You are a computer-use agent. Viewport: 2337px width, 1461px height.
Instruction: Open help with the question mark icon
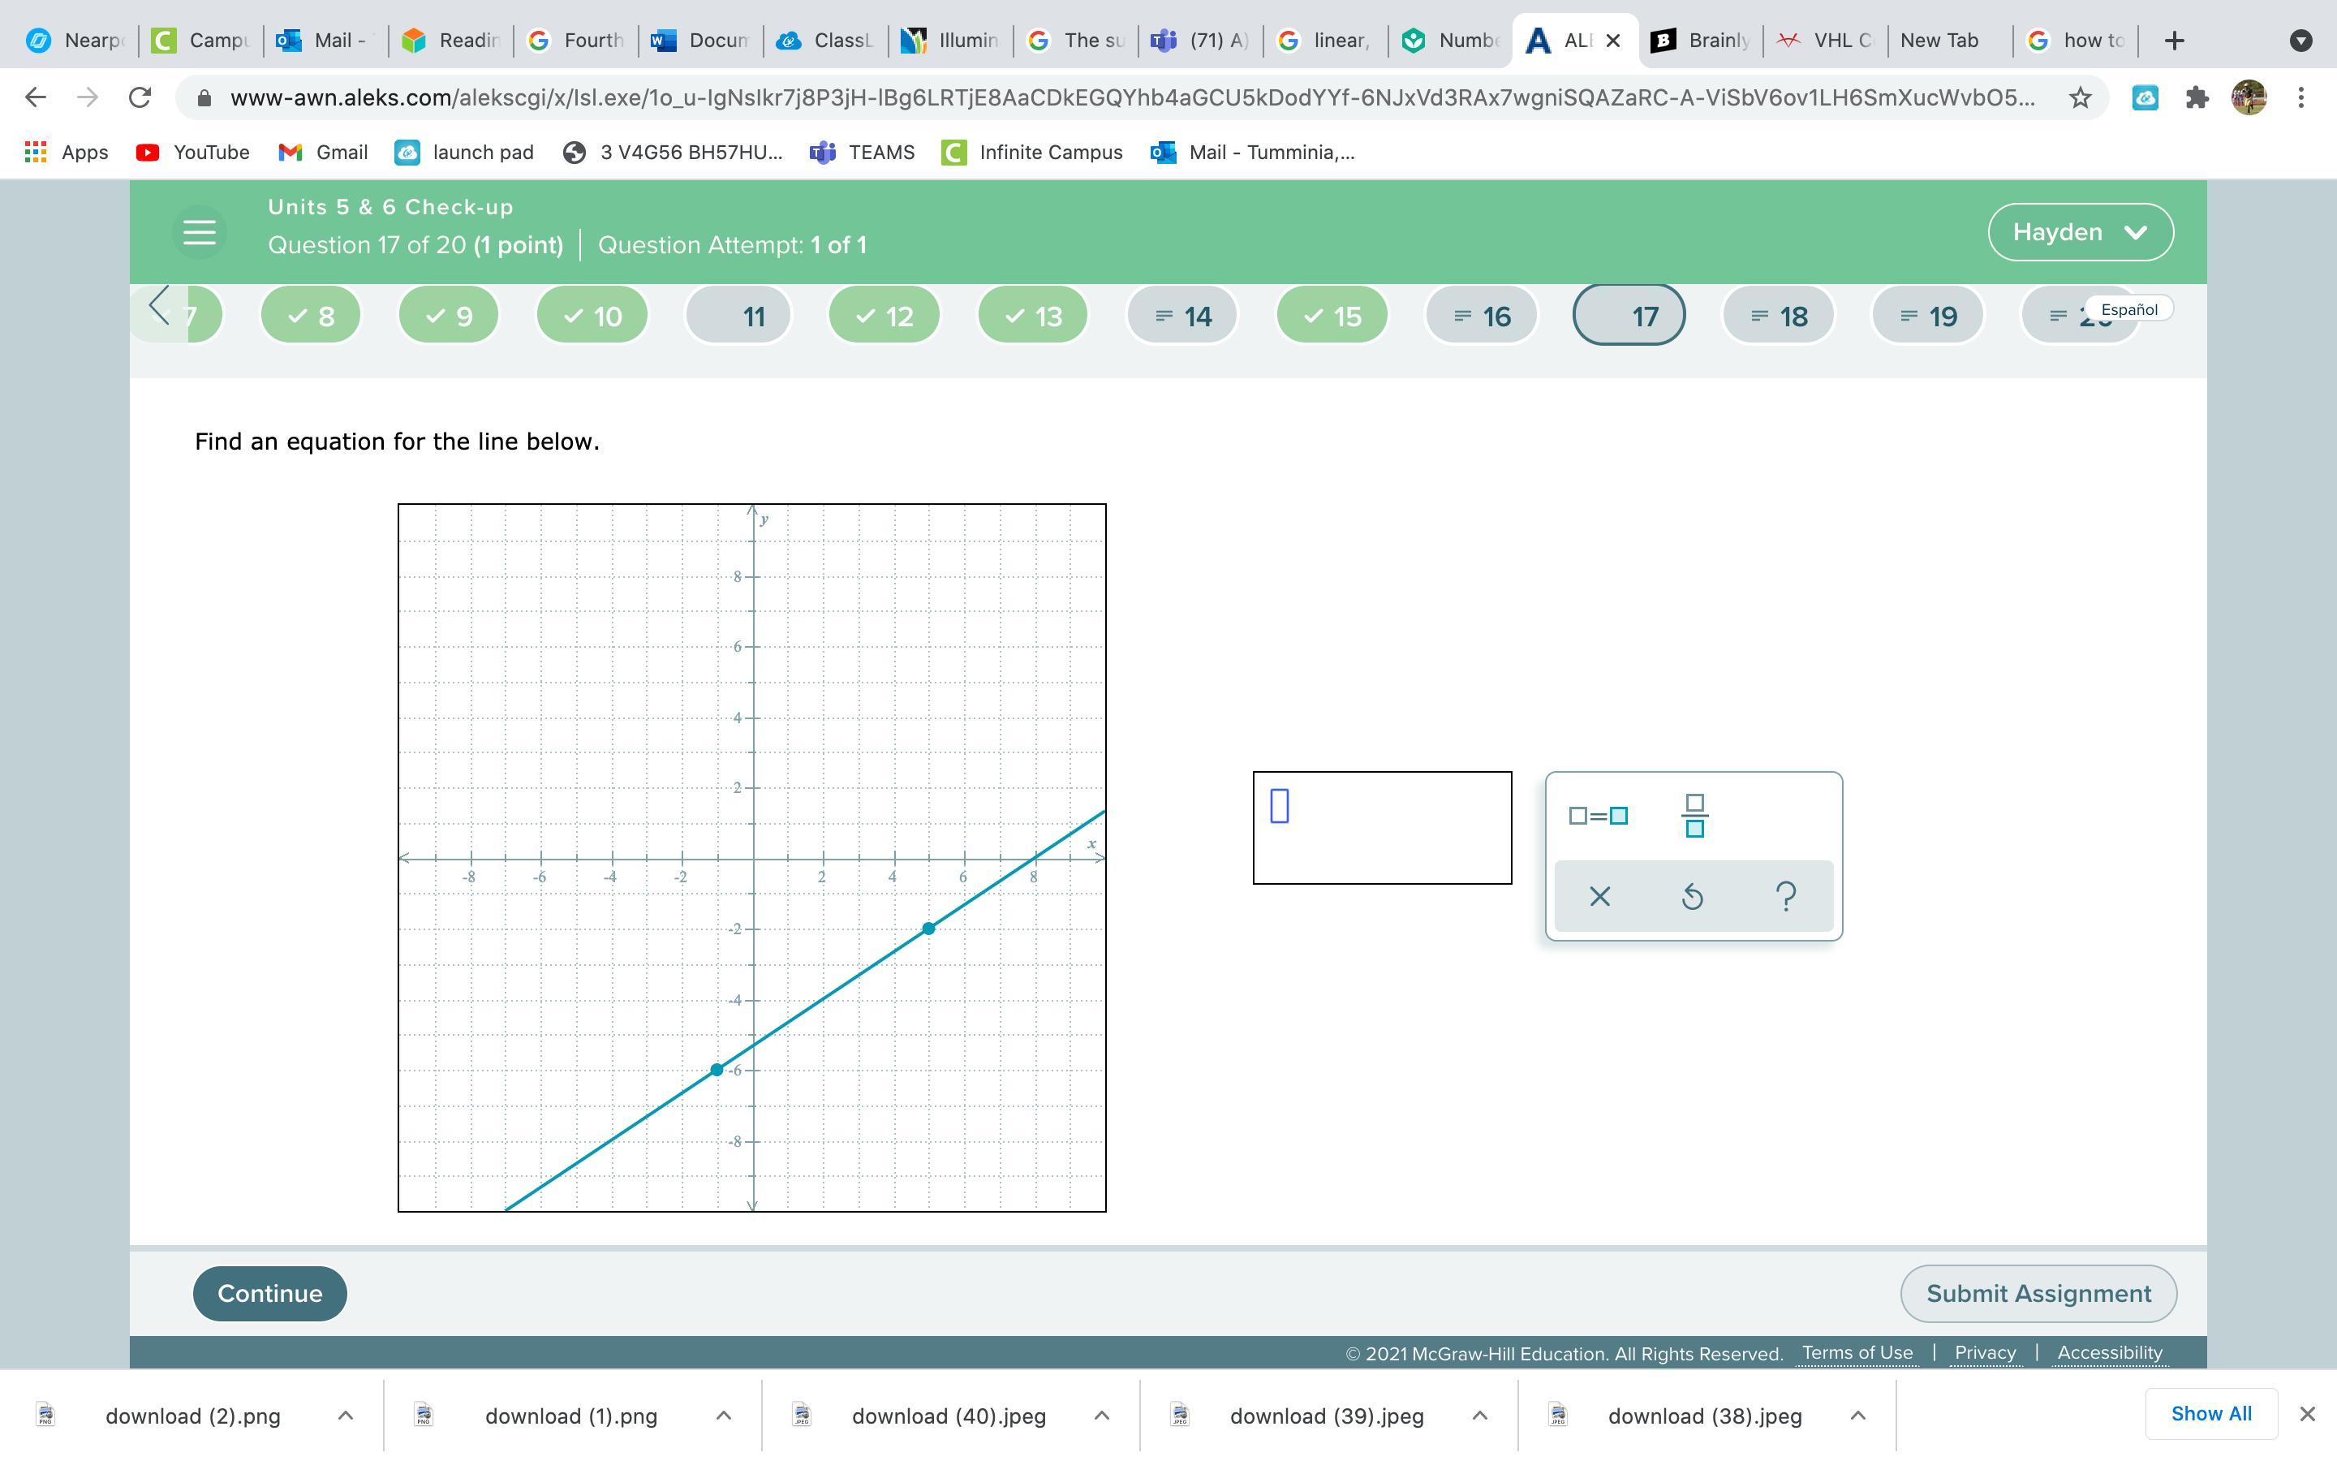coord(1785,897)
